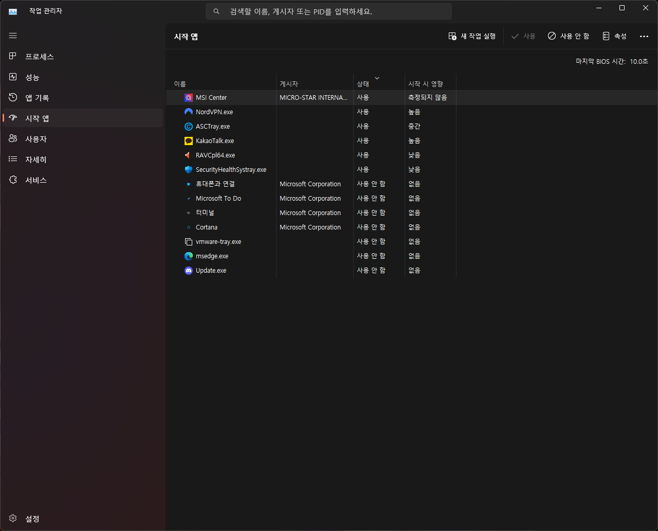Switch to the 성능 label in the sidebar
The width and height of the screenshot is (658, 531).
pyautogui.click(x=32, y=77)
